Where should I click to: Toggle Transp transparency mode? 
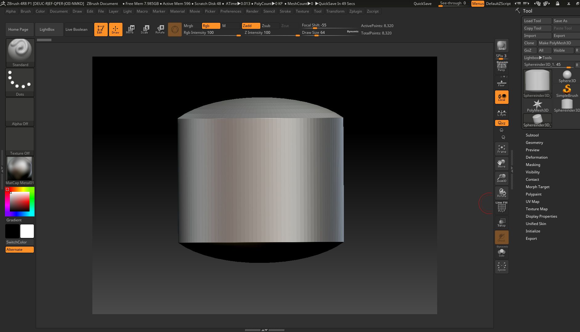pyautogui.click(x=501, y=223)
